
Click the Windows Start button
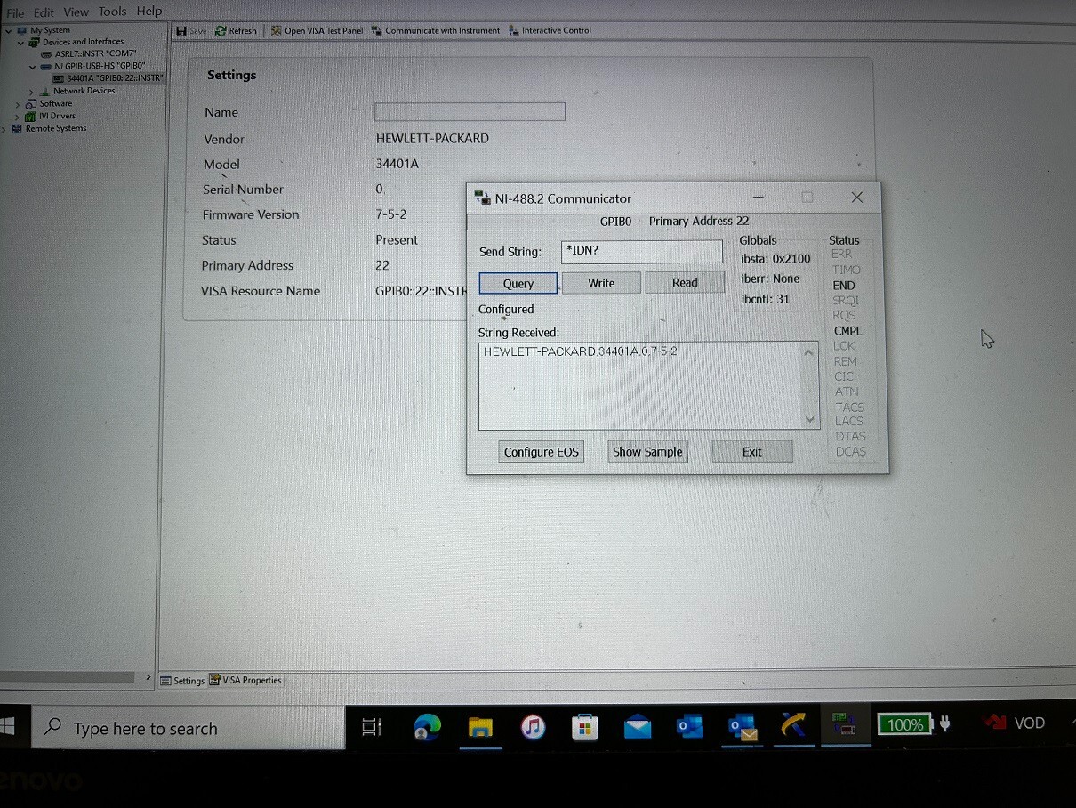[x=8, y=727]
